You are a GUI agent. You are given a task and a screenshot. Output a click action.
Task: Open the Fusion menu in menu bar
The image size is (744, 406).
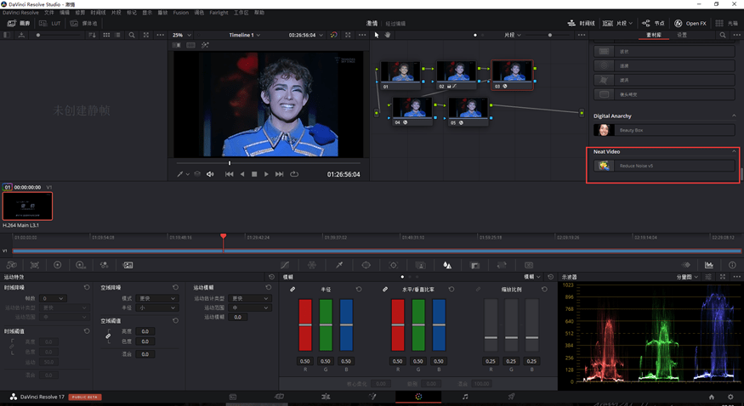180,13
